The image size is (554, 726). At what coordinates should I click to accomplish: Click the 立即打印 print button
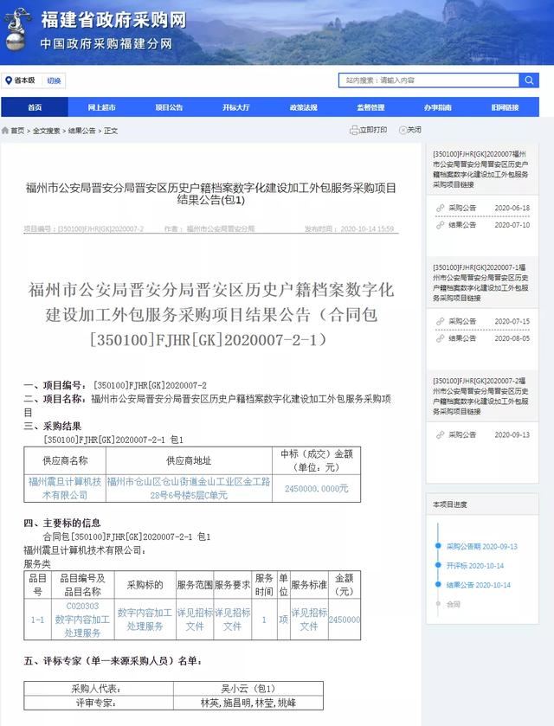[368, 130]
